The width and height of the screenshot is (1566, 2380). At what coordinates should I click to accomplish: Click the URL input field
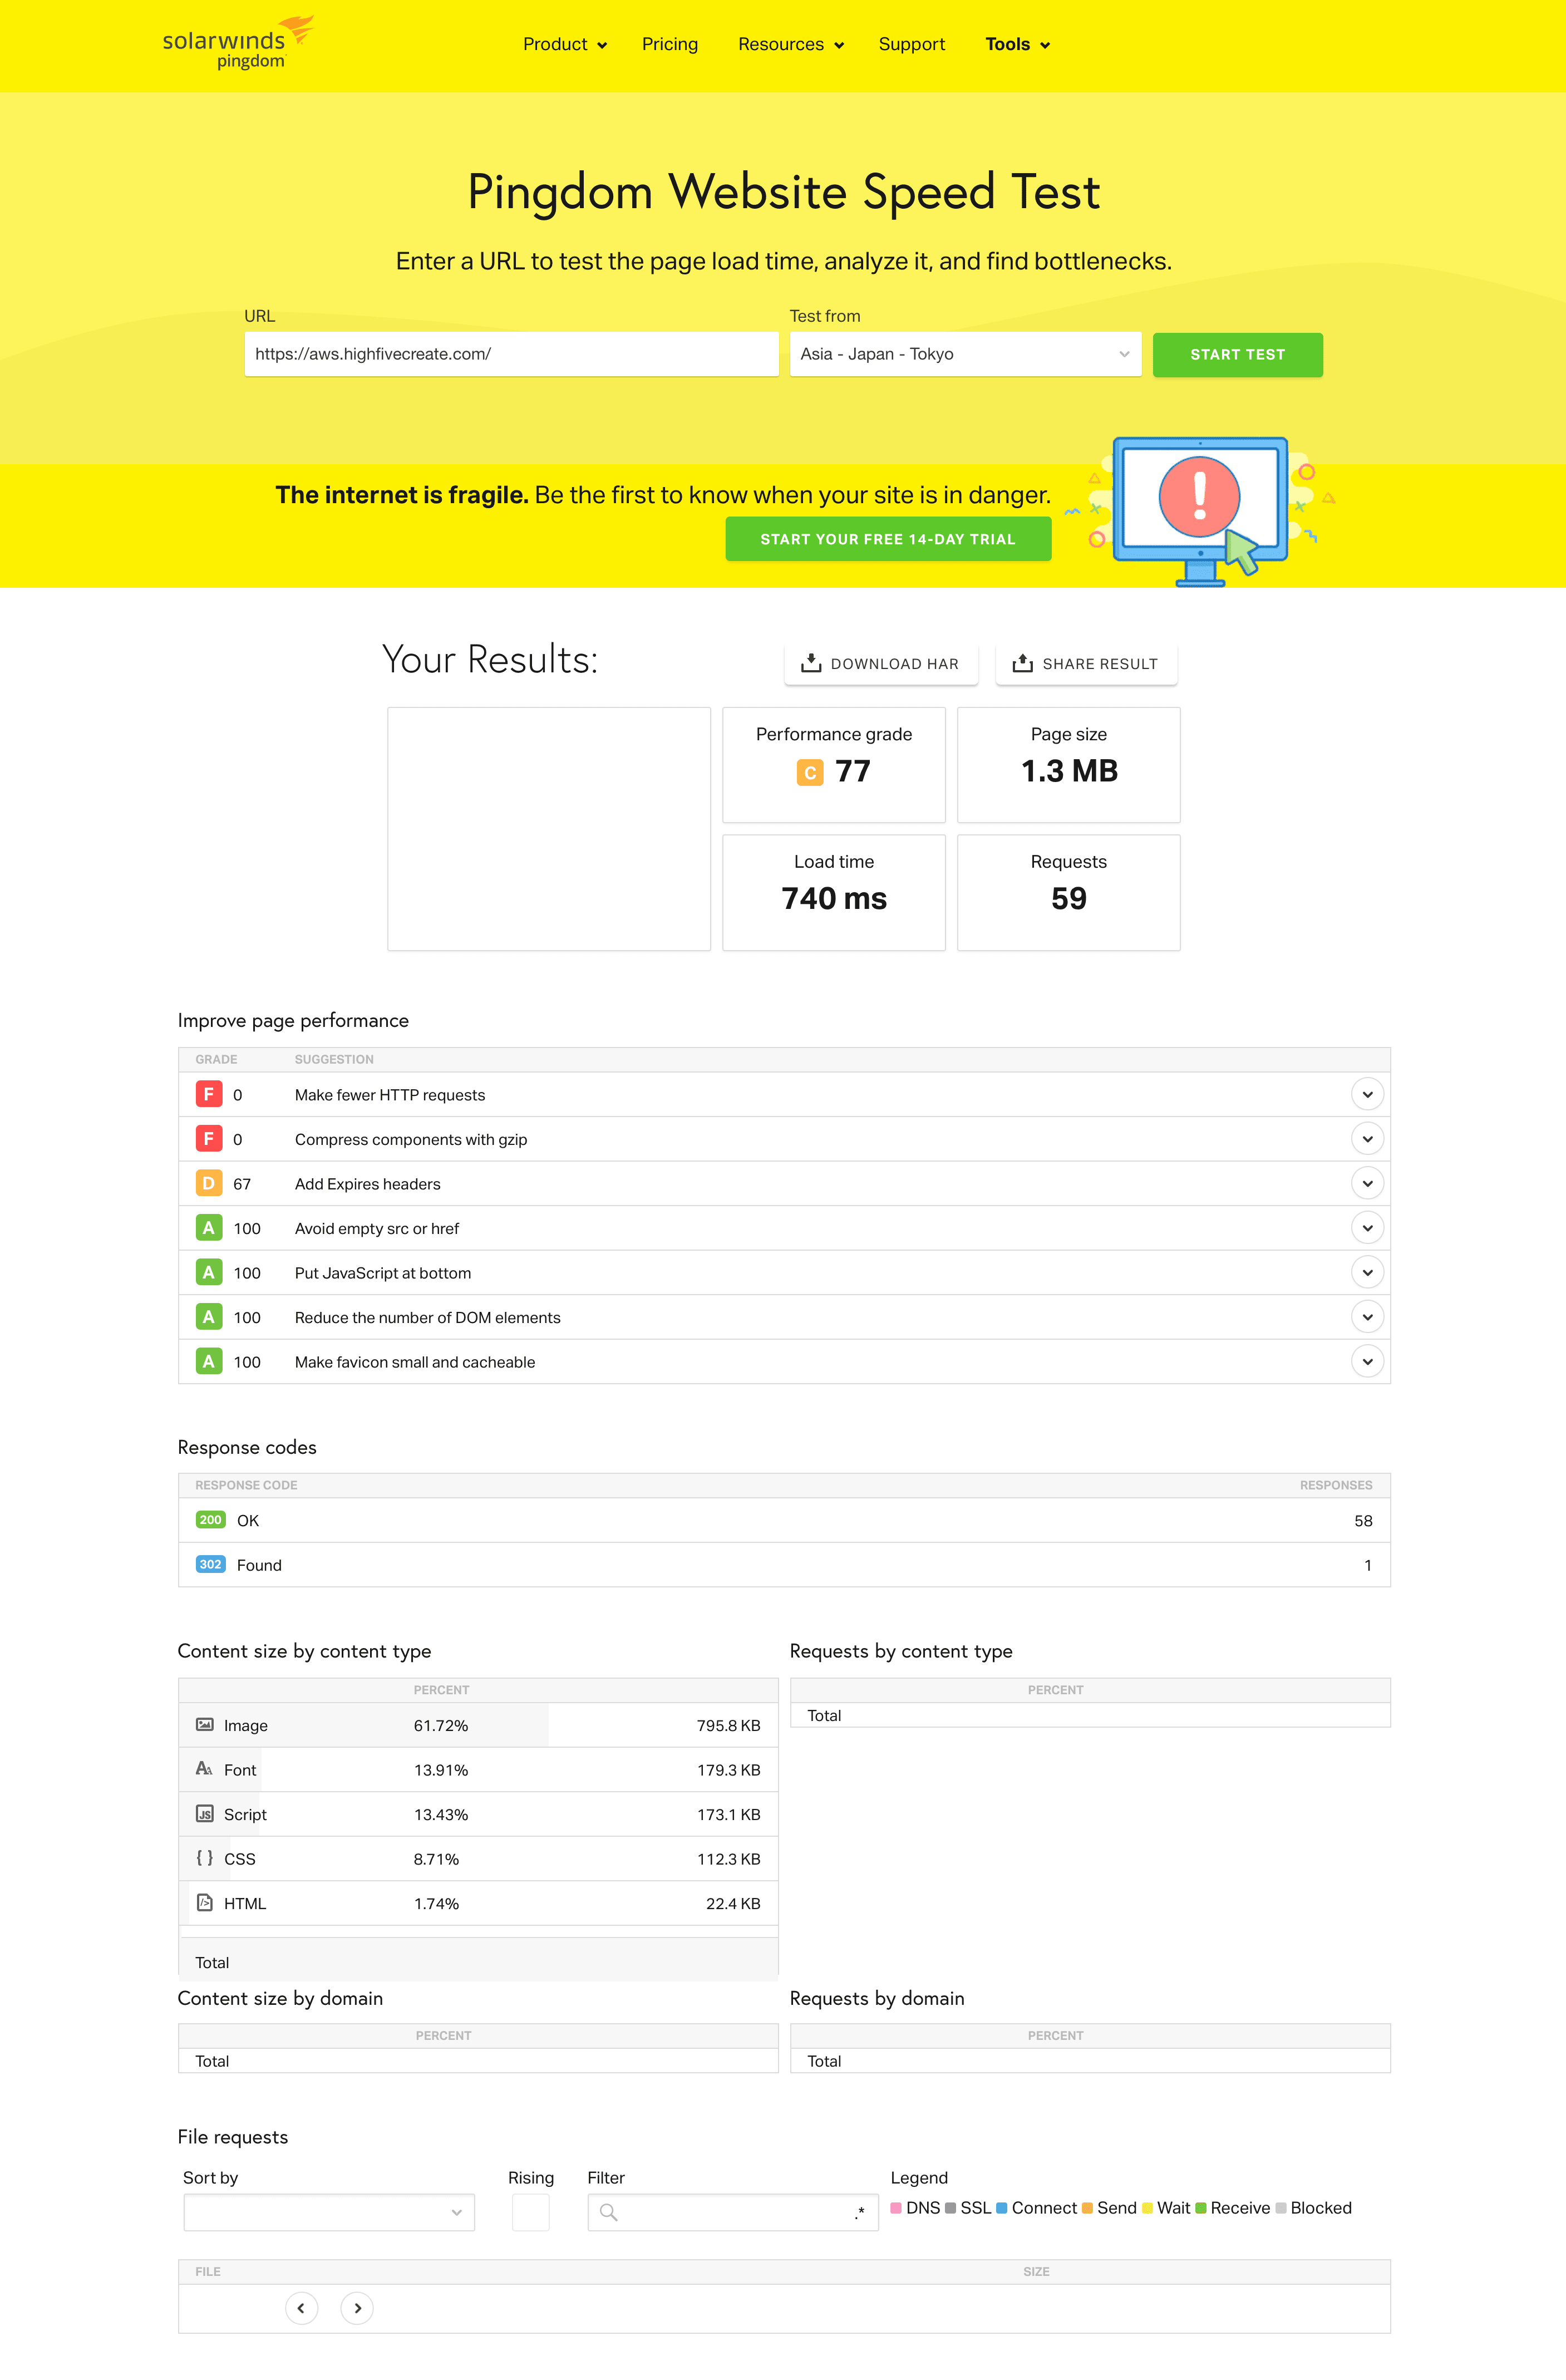coord(511,354)
